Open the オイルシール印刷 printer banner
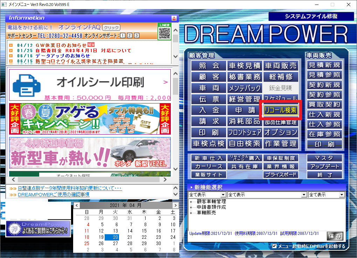 click(x=90, y=85)
